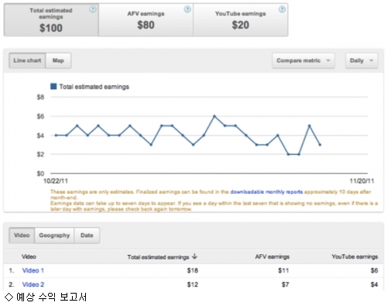Open the Video 2 link

[x=33, y=284]
